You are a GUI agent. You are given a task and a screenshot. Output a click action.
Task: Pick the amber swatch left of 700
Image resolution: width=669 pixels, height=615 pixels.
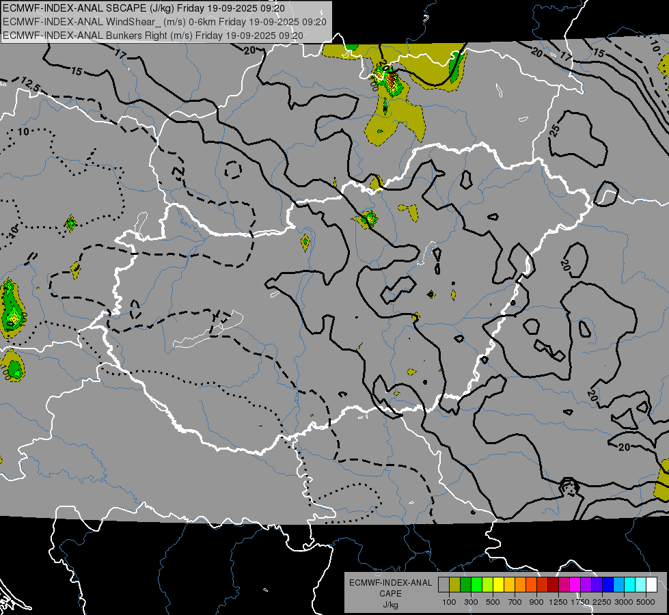pos(509,585)
